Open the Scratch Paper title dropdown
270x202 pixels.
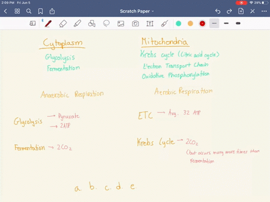(137, 11)
